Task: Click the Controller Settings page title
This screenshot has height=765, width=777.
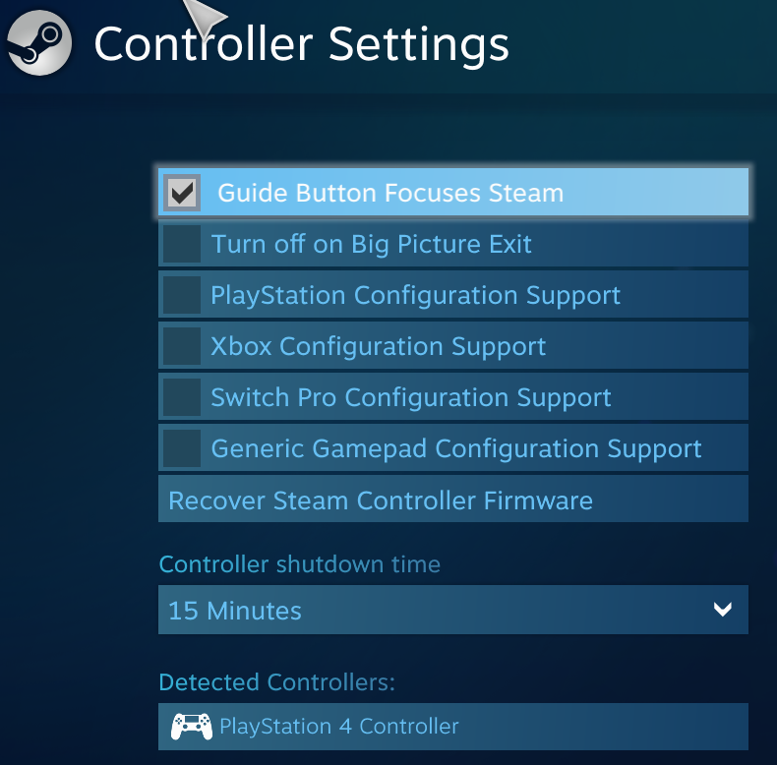Action: pyautogui.click(x=302, y=44)
